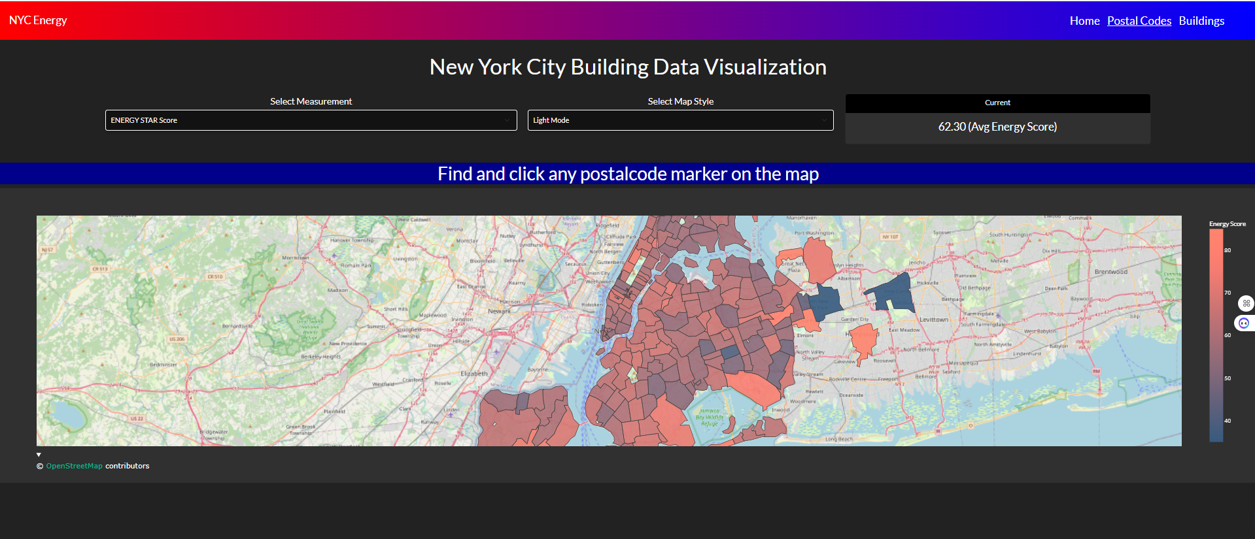
Task: Go to the Home page
Action: pyautogui.click(x=1084, y=21)
